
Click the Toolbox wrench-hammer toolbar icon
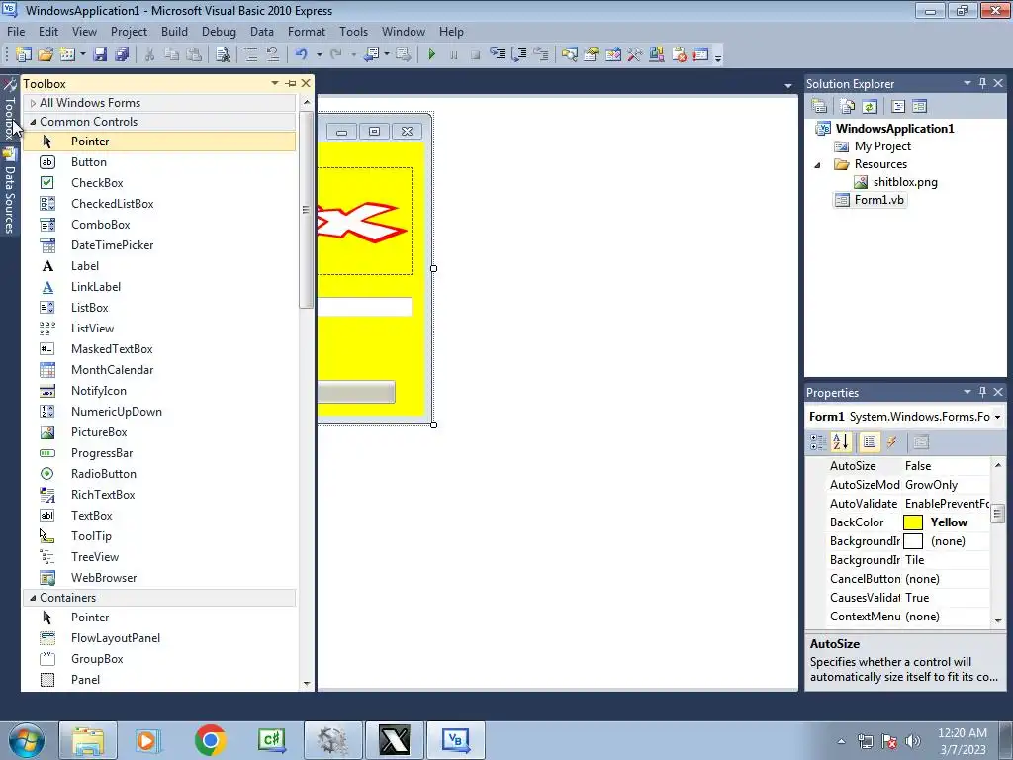634,55
